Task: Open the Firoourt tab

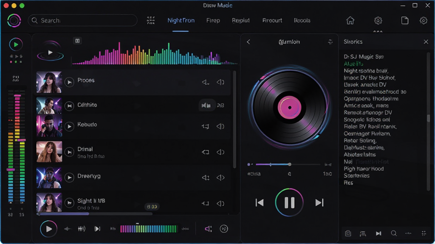Action: coord(272,20)
